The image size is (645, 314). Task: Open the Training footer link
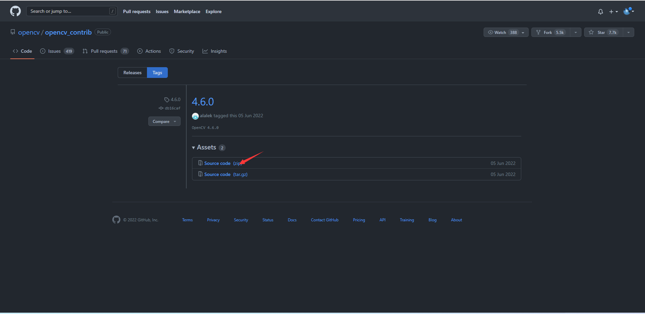click(x=407, y=220)
